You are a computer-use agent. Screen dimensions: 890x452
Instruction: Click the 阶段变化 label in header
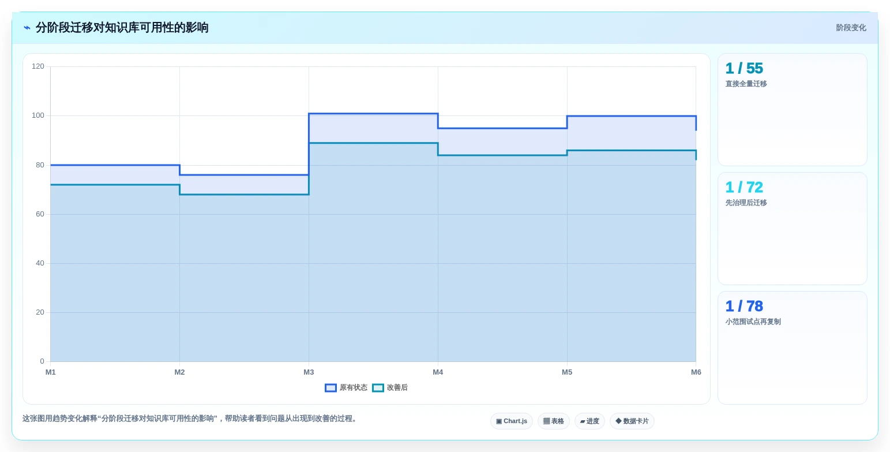pos(851,28)
